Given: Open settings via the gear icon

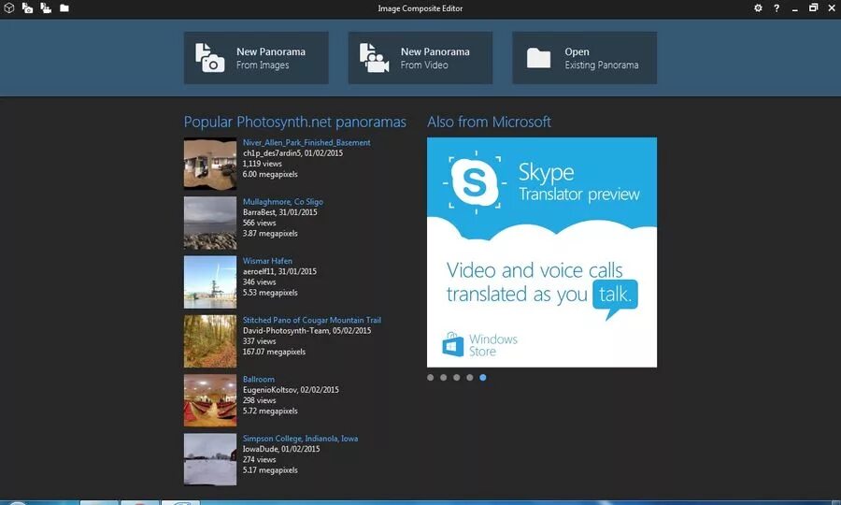Looking at the screenshot, I should pos(758,8).
